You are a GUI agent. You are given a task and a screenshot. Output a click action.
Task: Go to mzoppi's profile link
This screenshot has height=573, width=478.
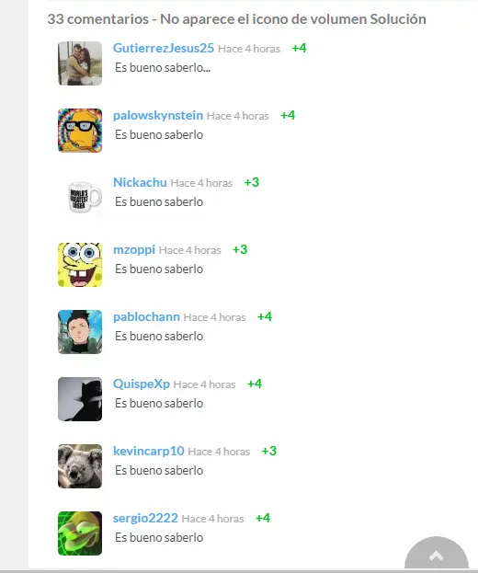(134, 250)
